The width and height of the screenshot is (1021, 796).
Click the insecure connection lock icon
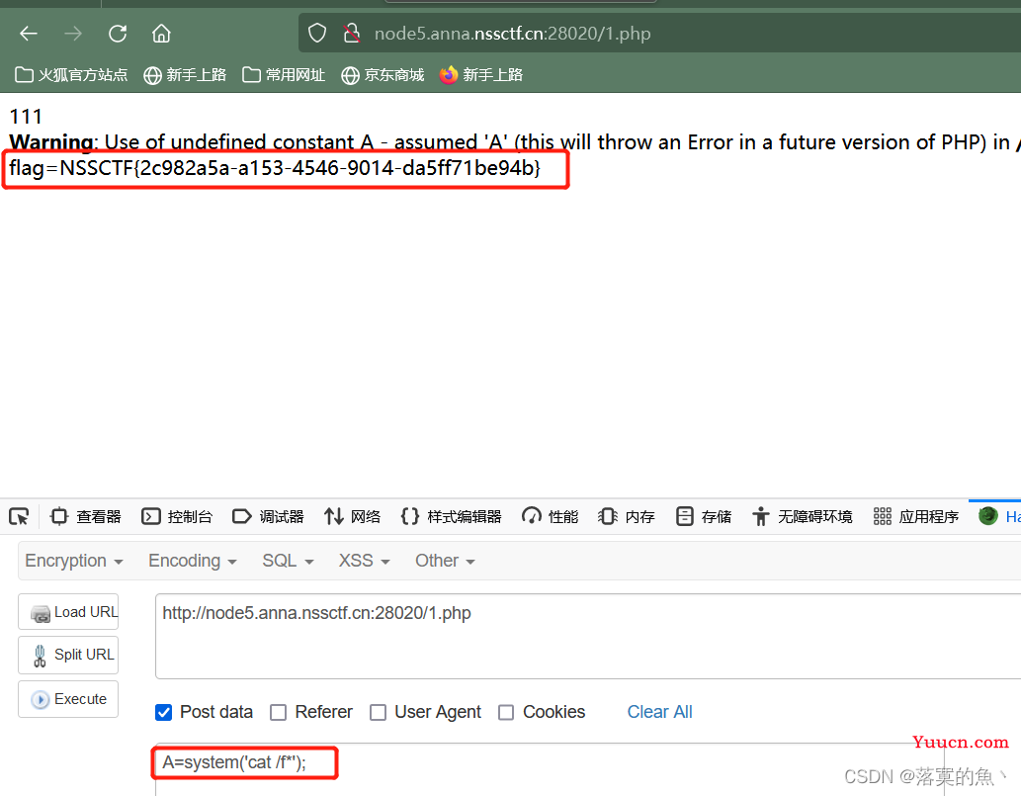tap(352, 34)
